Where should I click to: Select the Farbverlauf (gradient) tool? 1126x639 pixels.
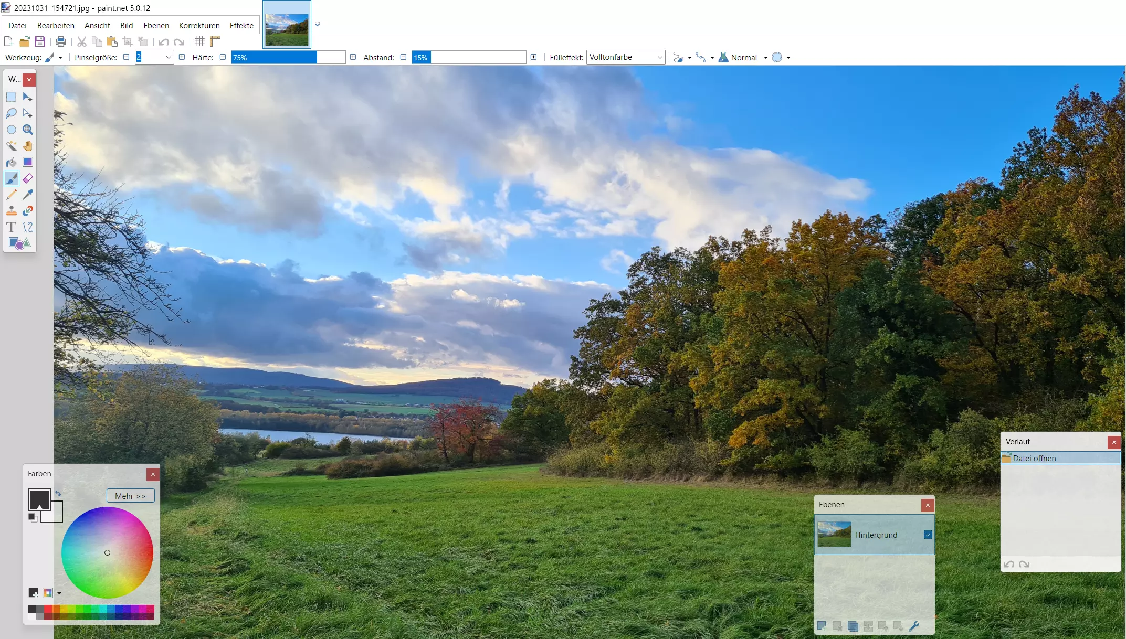pyautogui.click(x=28, y=162)
